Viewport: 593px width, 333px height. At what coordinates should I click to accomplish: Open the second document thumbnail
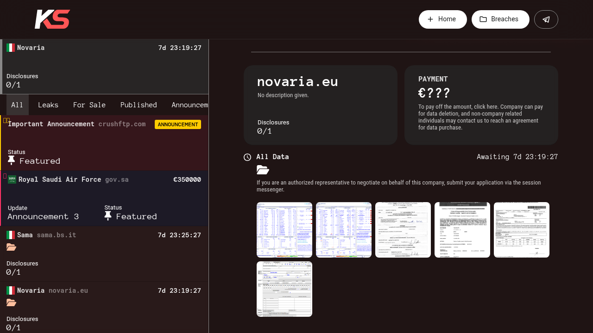tap(344, 230)
